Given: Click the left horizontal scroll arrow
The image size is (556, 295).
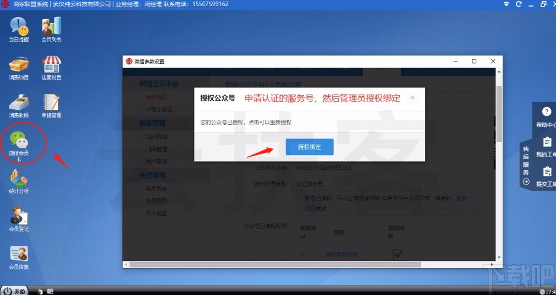Looking at the screenshot, I should point(126,265).
